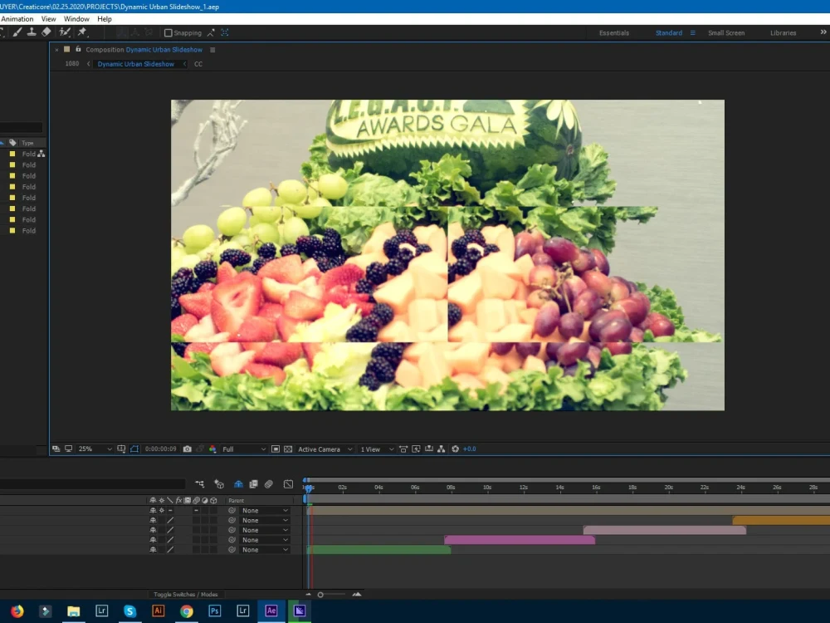Image resolution: width=830 pixels, height=623 pixels.
Task: Click the composition tab's tan label color swatch
Action: [x=66, y=49]
